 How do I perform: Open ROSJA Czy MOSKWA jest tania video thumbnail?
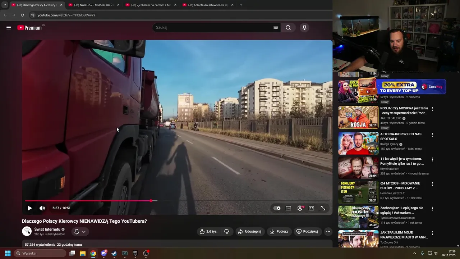pyautogui.click(x=358, y=117)
